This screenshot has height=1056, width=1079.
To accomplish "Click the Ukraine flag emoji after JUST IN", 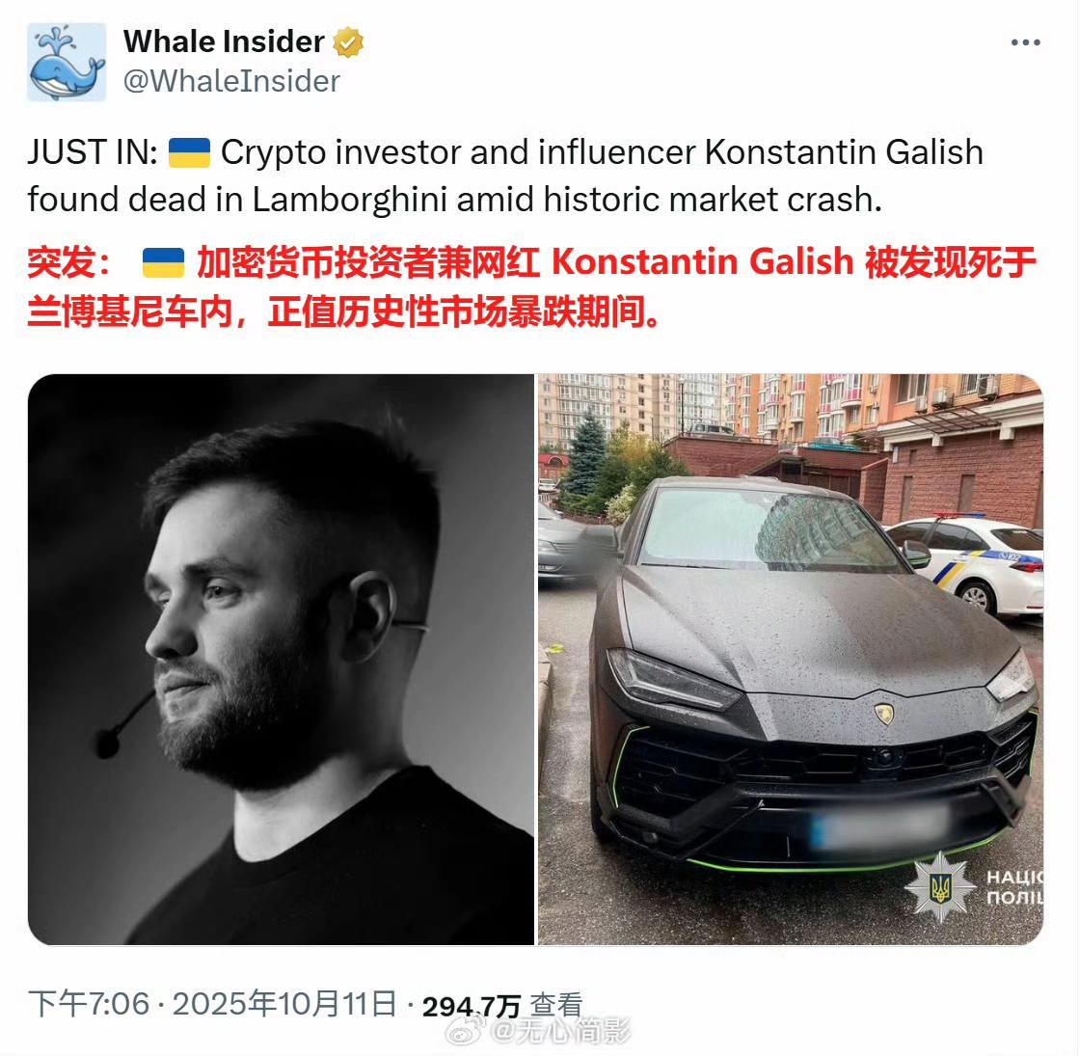I will (x=189, y=152).
